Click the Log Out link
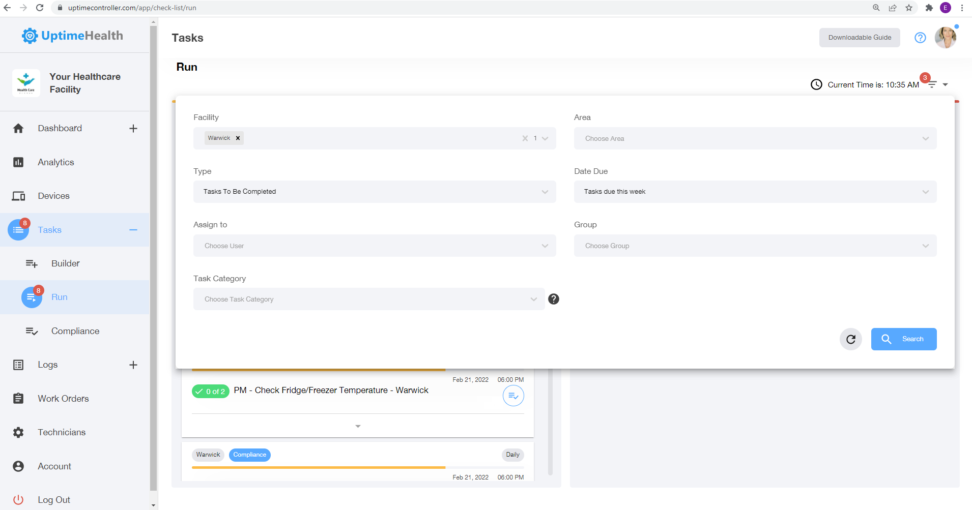The image size is (972, 510). (x=54, y=500)
